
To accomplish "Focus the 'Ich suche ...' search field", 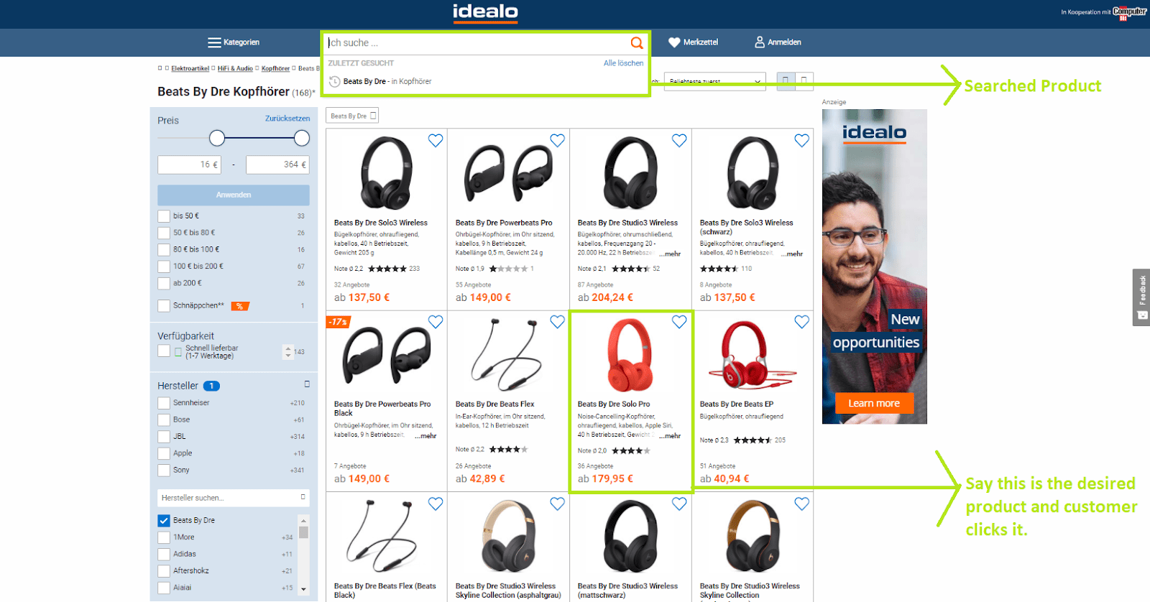I will coord(476,43).
